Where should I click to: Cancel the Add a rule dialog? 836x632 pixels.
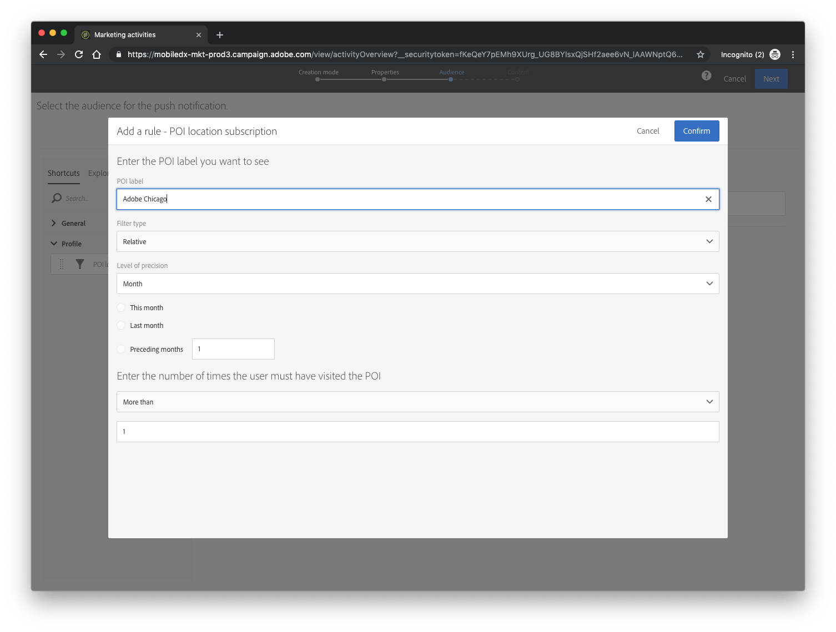click(648, 131)
